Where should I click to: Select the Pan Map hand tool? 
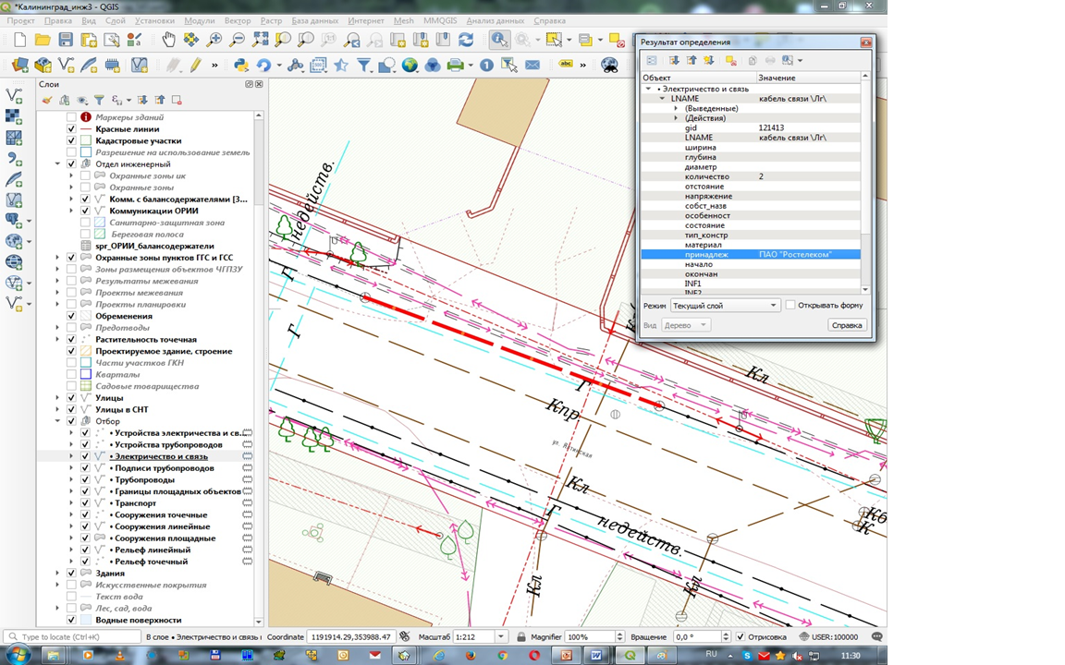168,40
